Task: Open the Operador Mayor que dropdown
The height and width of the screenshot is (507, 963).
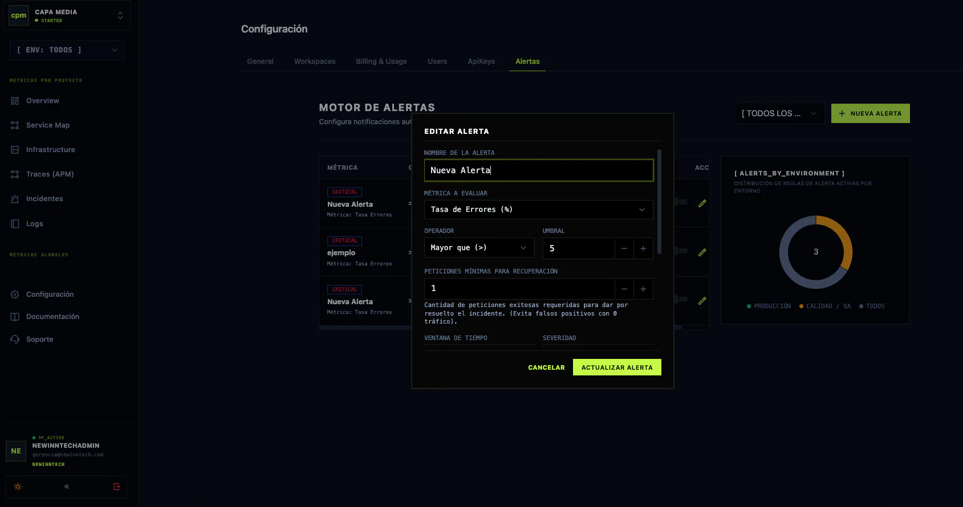Action: point(479,248)
